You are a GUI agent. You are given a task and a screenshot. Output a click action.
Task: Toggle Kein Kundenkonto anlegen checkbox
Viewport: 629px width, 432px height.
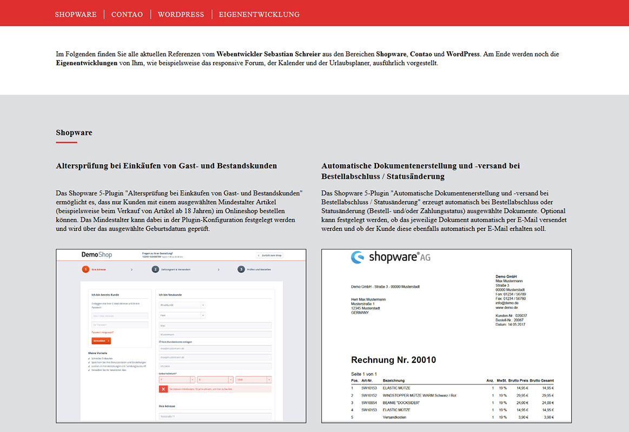pos(160,342)
